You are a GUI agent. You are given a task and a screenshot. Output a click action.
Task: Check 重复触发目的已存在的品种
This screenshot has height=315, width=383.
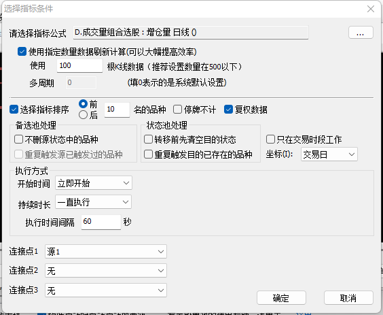(148, 154)
